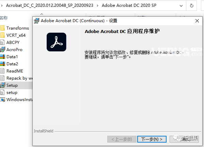Click the 名称 column header
Viewport: 204px width, 147px height.
[4, 18]
